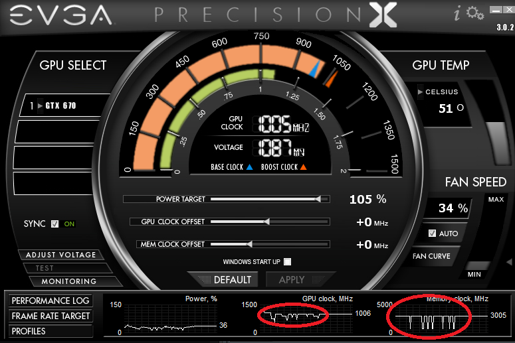Adjust the Power Target slider handle
This screenshot has height=343, width=515.
[318, 199]
